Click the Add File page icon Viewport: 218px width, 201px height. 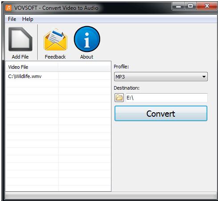tap(20, 39)
